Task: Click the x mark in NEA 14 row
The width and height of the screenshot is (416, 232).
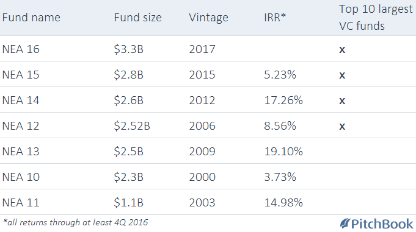Action: click(x=342, y=101)
